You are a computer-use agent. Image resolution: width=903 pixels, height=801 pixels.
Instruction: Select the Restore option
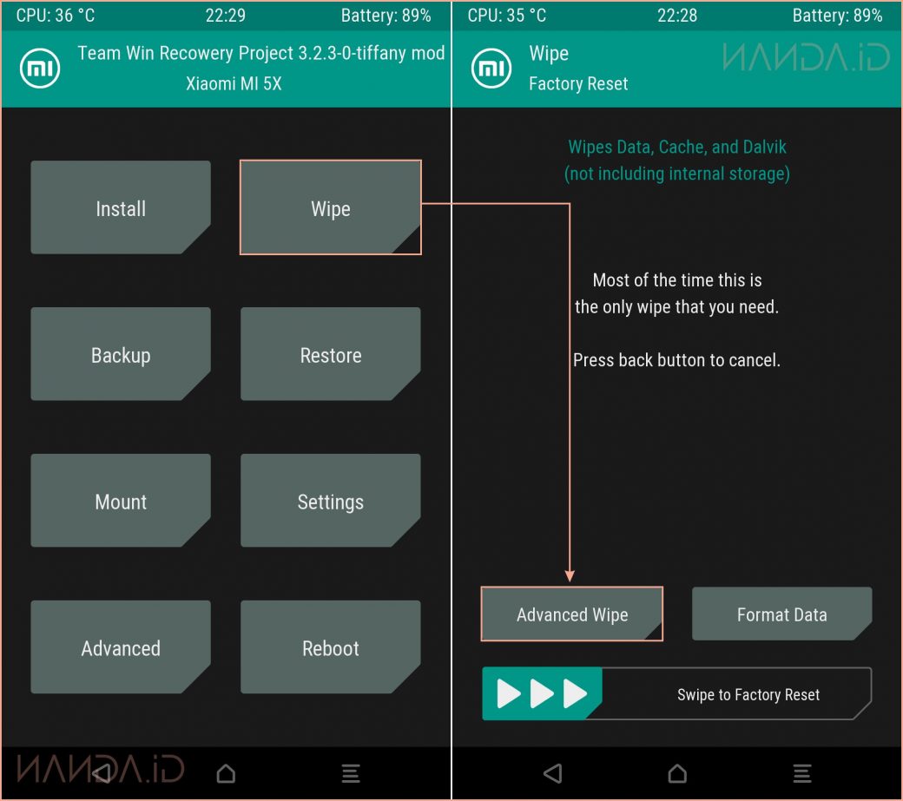[330, 355]
